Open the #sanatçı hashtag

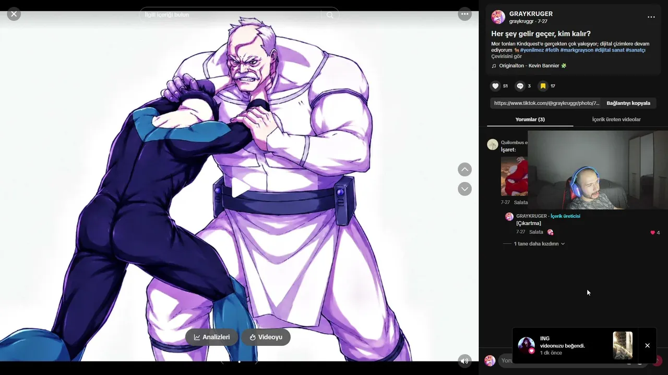pyautogui.click(x=636, y=51)
